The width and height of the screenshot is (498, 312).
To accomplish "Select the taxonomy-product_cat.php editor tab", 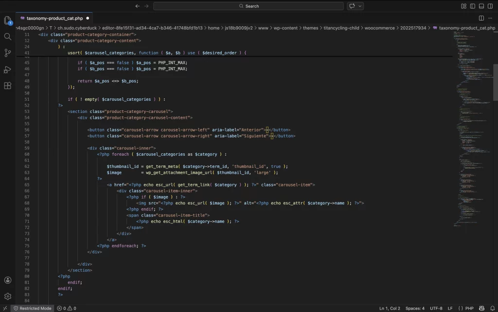I will click(54, 18).
